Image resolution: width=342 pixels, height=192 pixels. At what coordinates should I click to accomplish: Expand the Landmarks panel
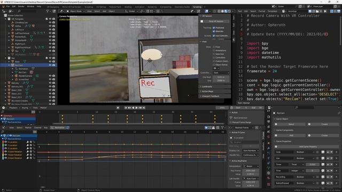click(215, 86)
